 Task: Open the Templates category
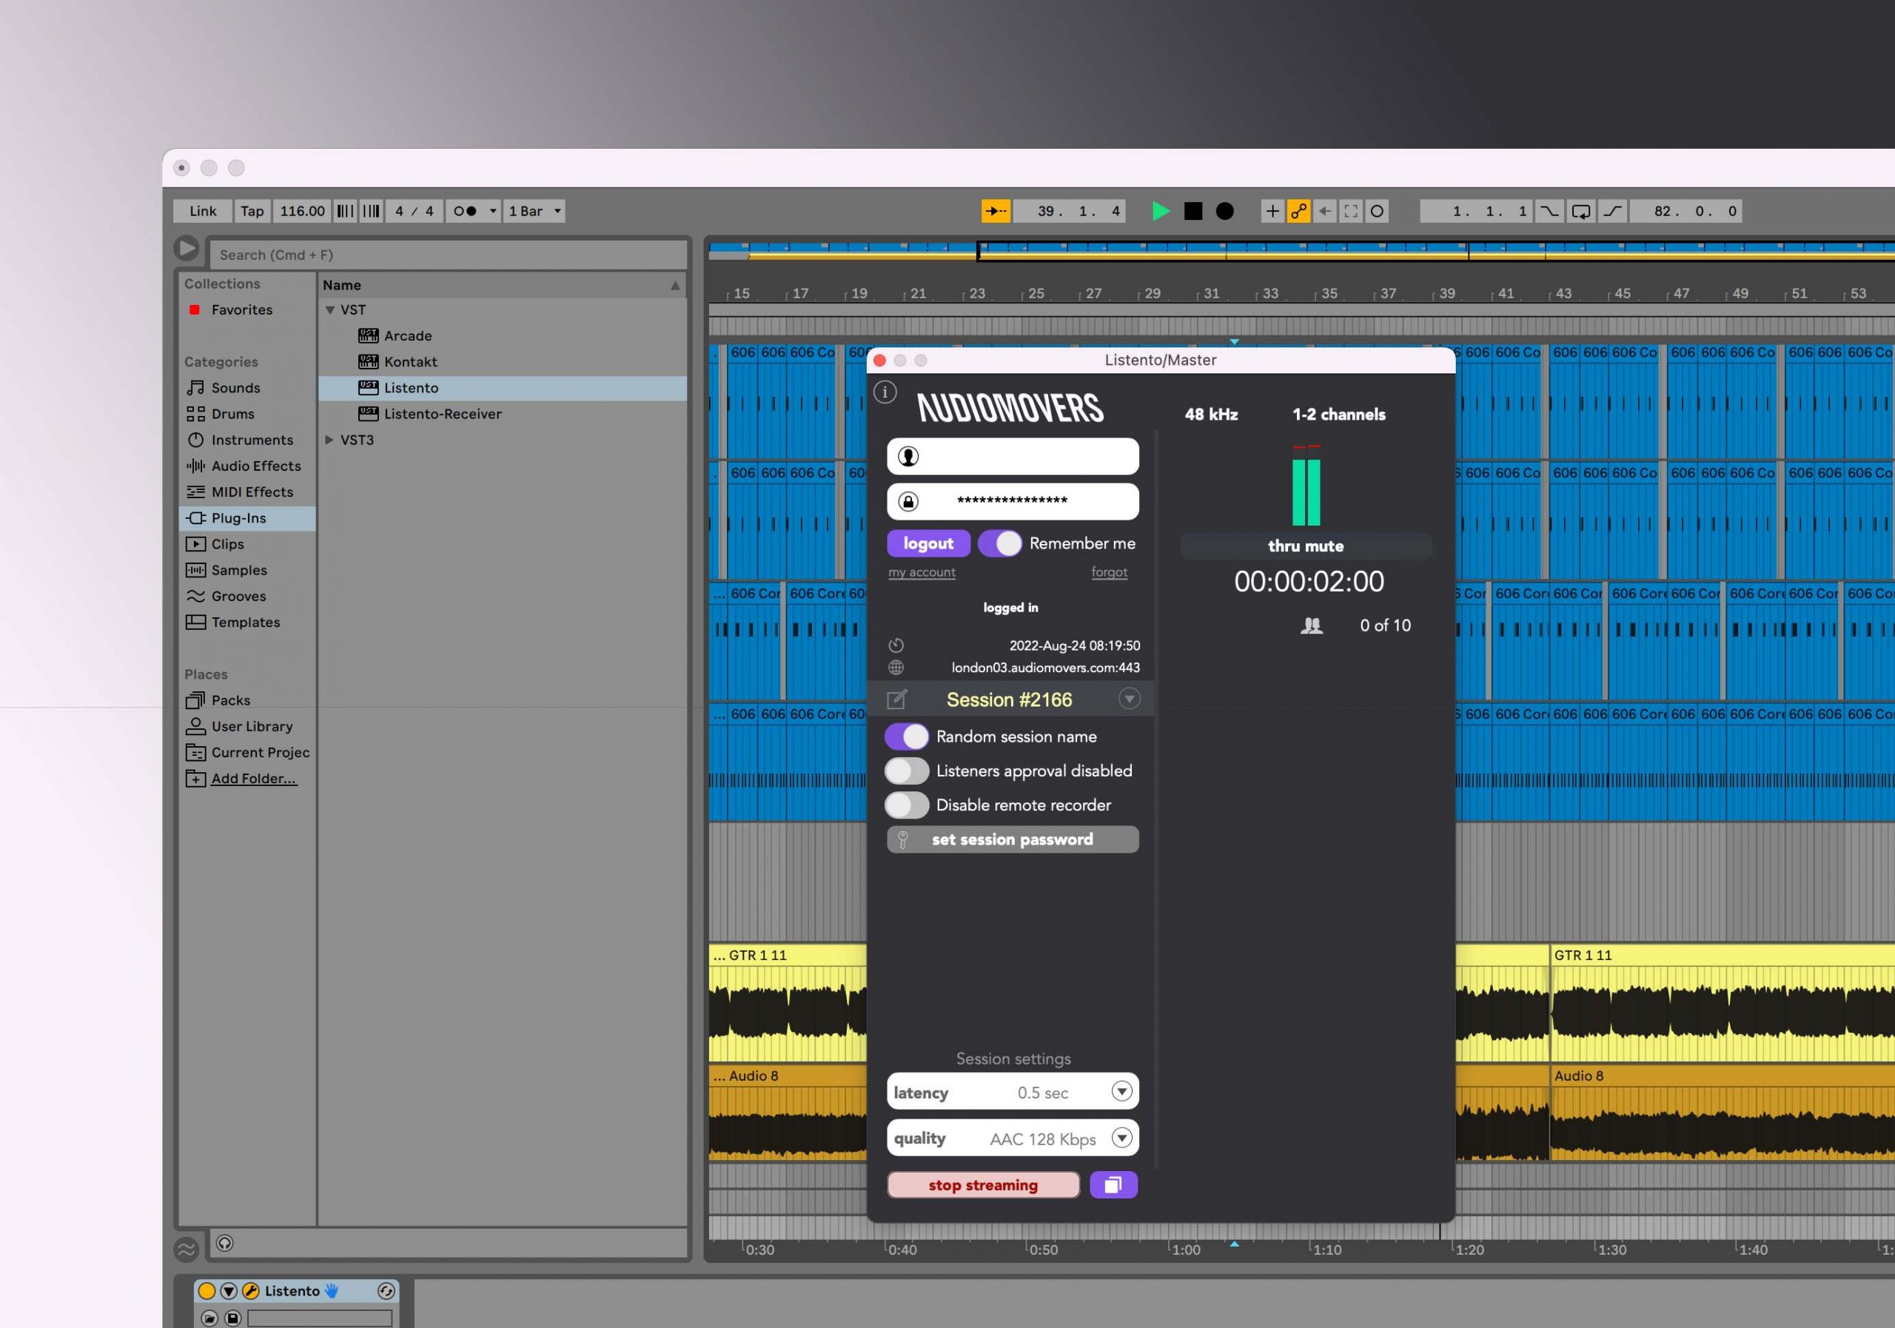click(x=245, y=623)
